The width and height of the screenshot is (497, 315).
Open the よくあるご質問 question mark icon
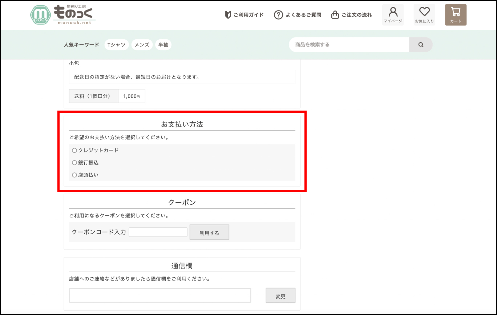pyautogui.click(x=278, y=15)
